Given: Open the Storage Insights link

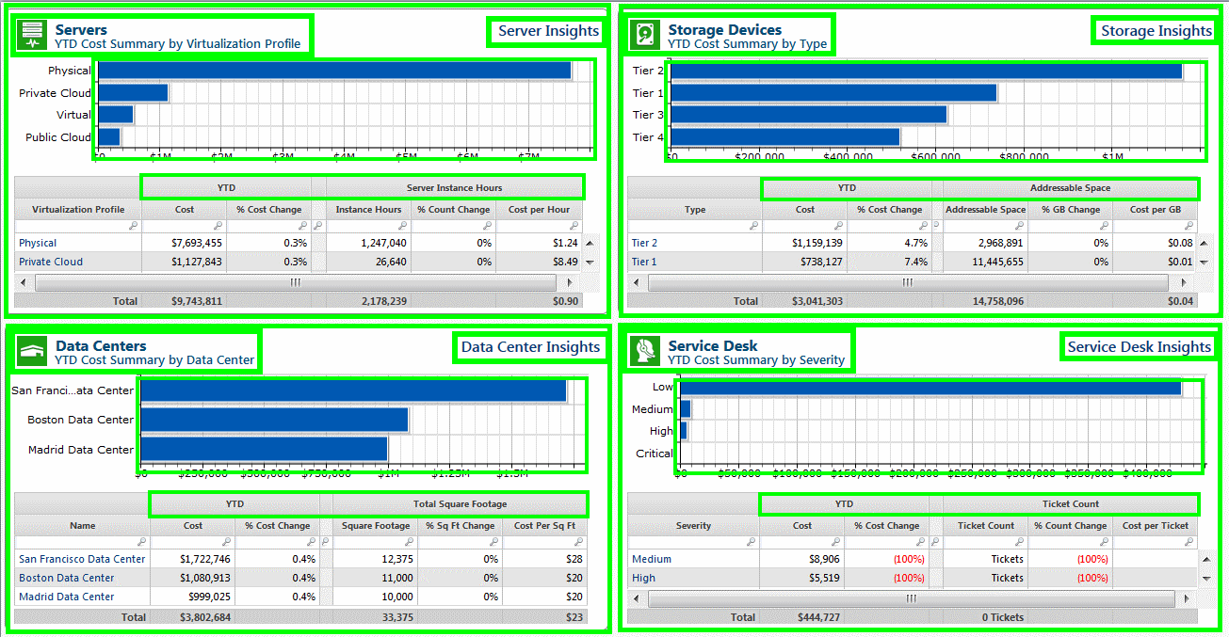Looking at the screenshot, I should (x=1156, y=31).
